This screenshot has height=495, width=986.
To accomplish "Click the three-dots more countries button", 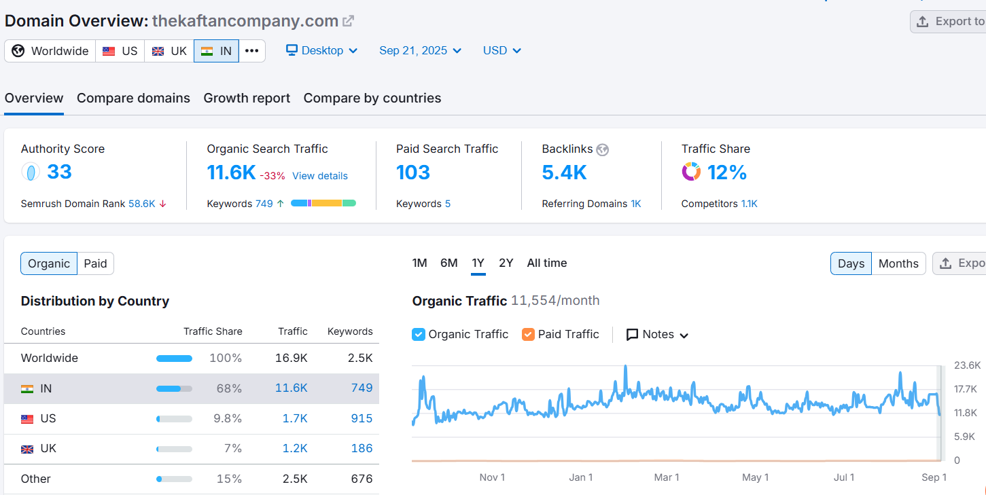I will (252, 51).
